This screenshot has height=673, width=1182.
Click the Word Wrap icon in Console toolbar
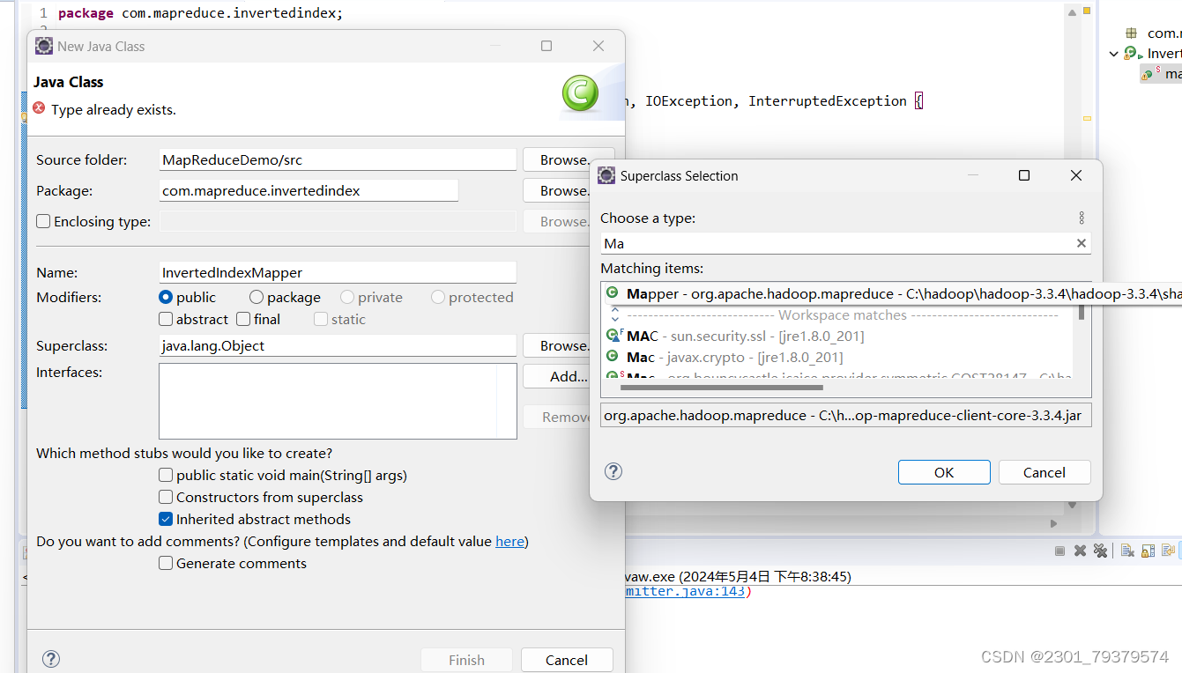[x=1168, y=549]
